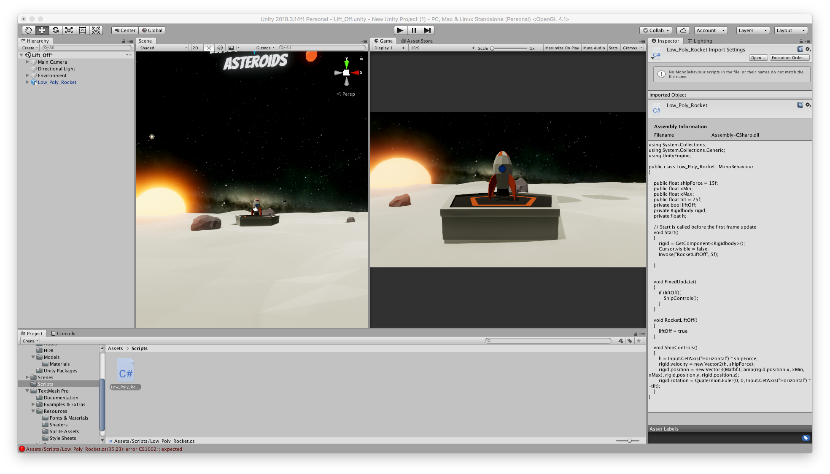The image size is (830, 474).
Task: Select the Hand tool
Action: [28, 30]
